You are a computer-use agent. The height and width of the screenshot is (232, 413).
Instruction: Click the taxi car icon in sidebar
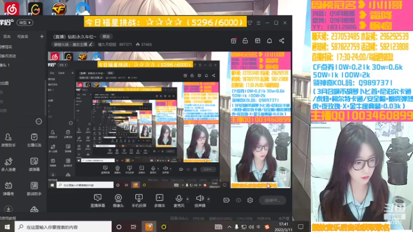tap(34, 209)
